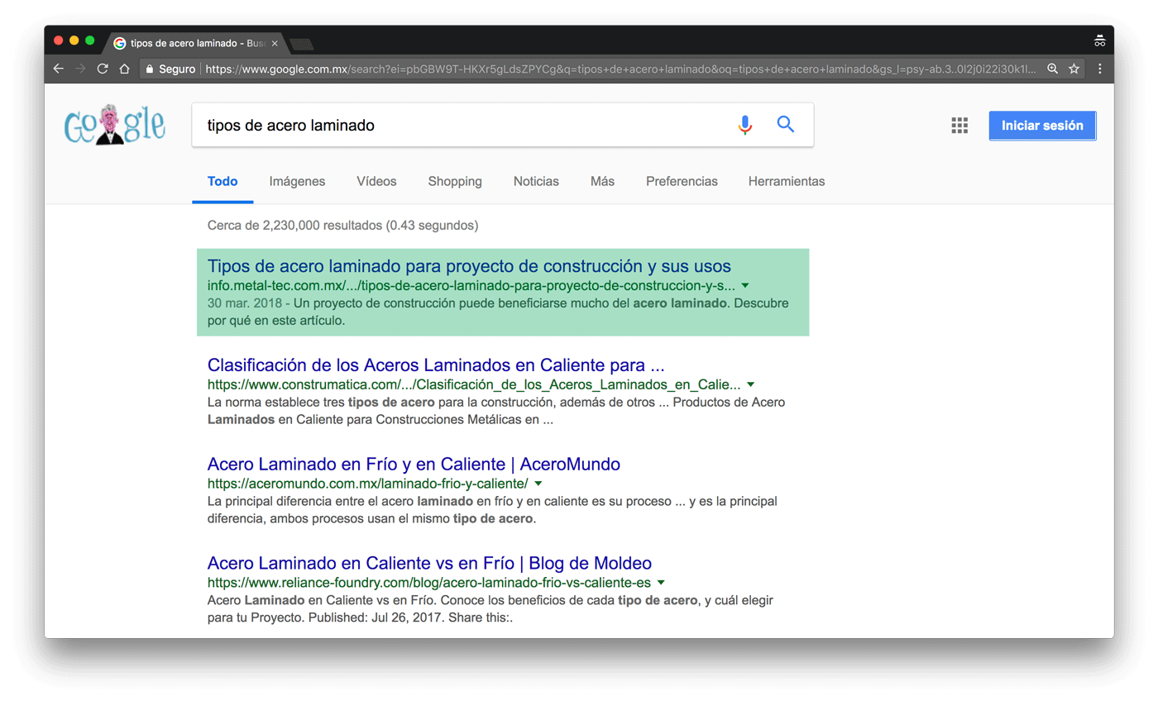The height and width of the screenshot is (701, 1158).
Task: Switch to the Imágenes tab
Action: [x=297, y=181]
